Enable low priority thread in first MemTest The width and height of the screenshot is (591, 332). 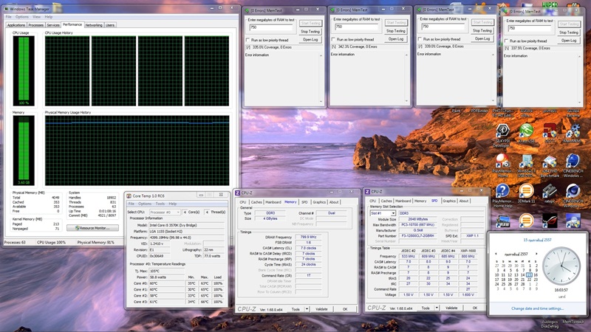pos(248,40)
